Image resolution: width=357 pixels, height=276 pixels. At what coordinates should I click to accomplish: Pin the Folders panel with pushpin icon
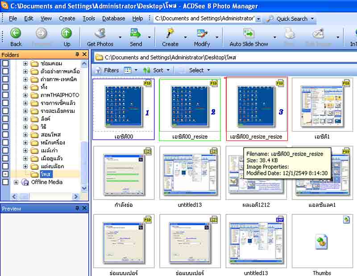point(77,54)
